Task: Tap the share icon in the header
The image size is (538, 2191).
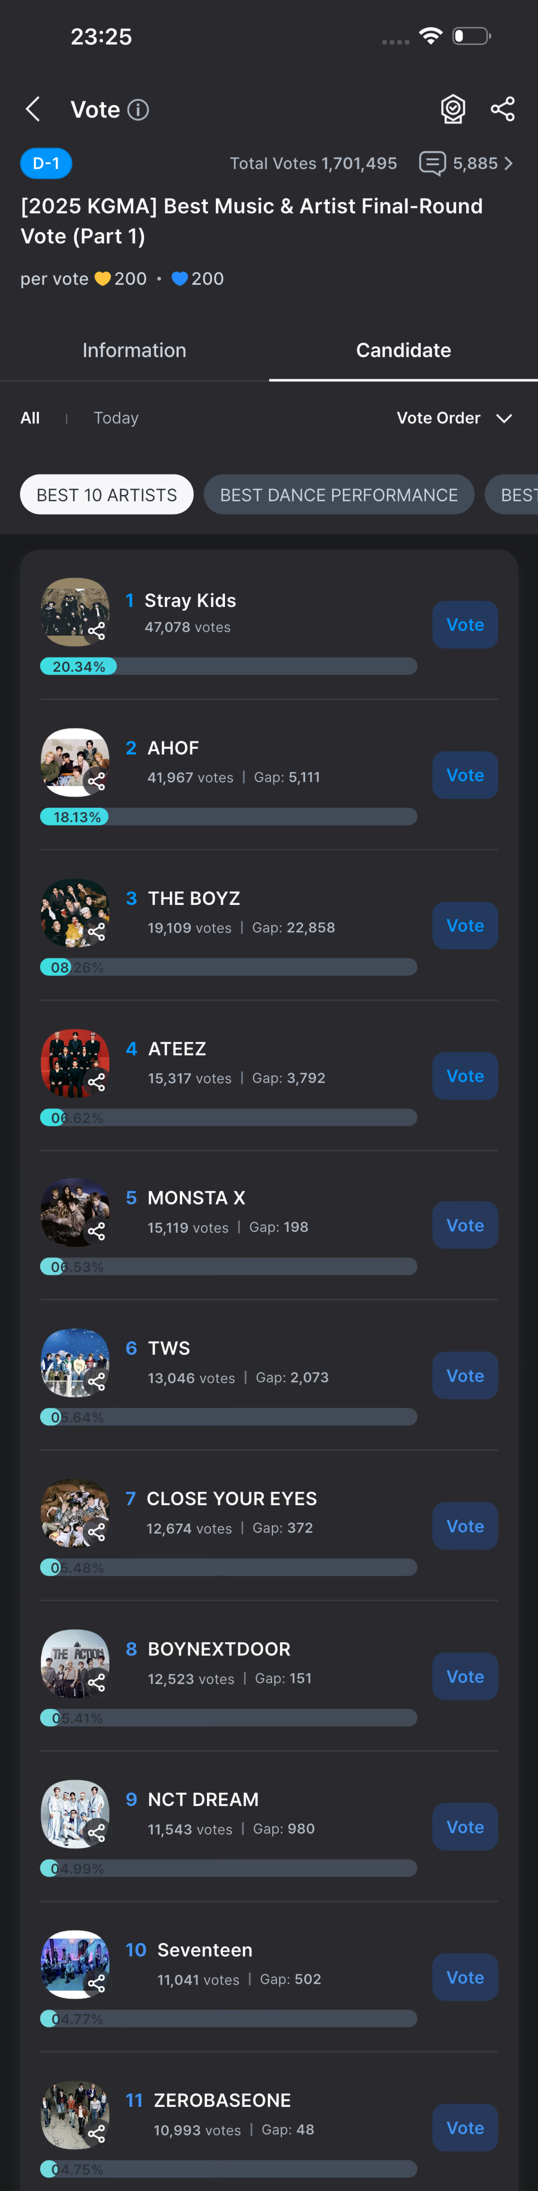Action: pos(502,109)
